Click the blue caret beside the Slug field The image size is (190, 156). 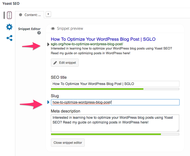pos(48,102)
